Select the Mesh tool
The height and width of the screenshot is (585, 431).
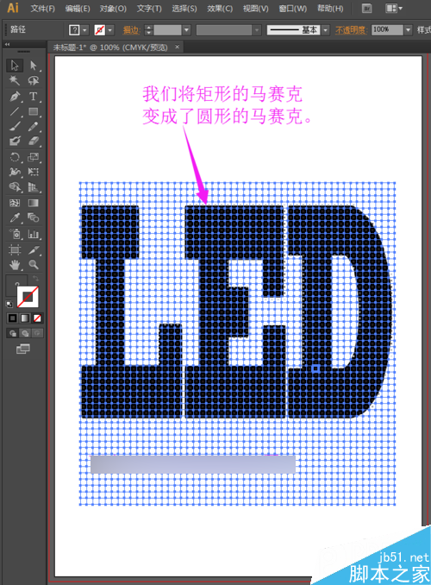click(x=15, y=203)
